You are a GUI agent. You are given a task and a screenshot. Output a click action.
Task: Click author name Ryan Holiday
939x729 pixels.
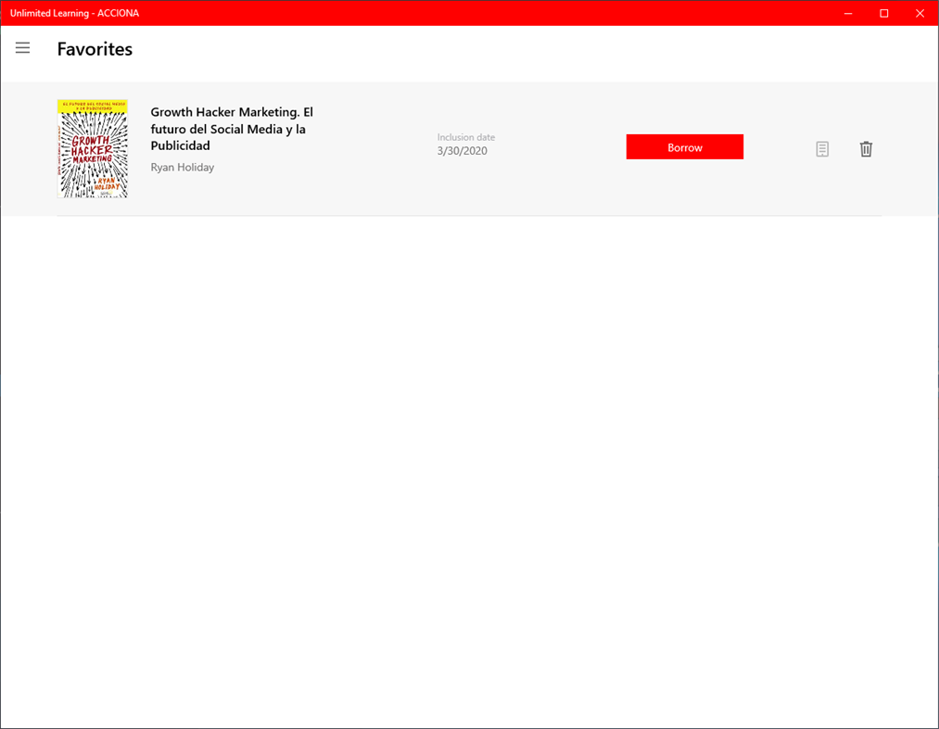pos(182,167)
